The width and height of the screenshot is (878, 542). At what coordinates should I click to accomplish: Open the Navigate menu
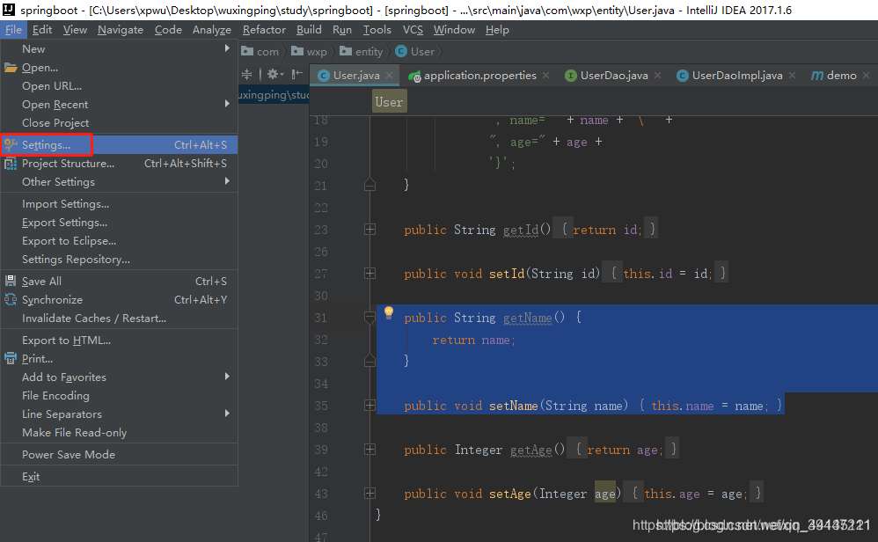121,30
